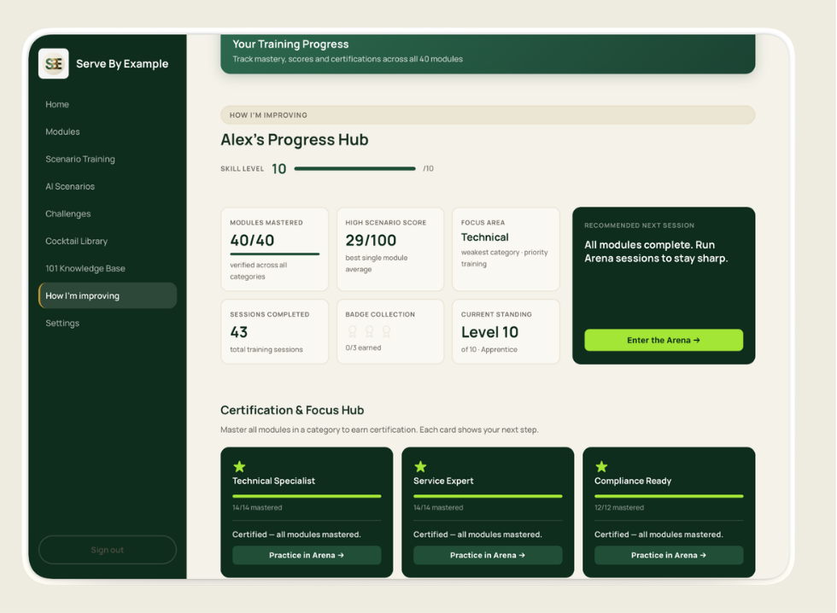Click the third badge ribbon icon

(x=386, y=332)
